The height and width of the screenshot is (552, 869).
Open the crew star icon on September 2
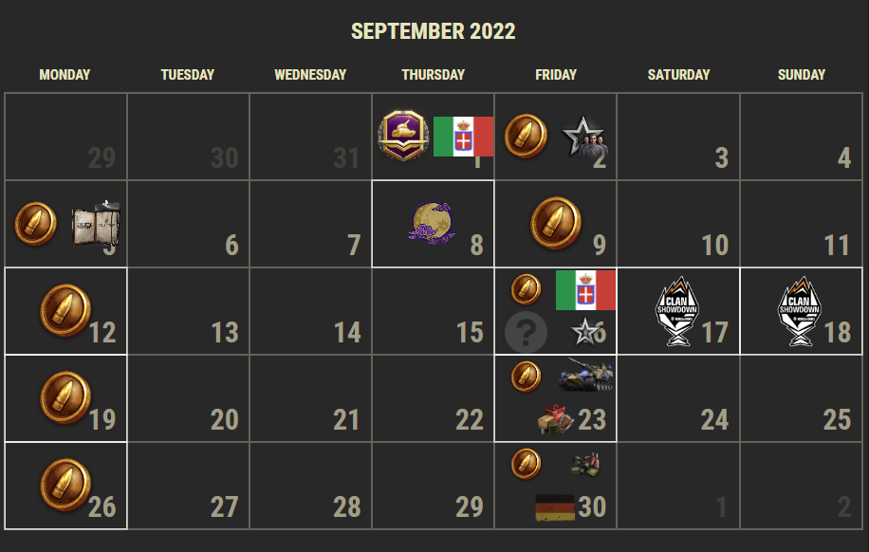[585, 137]
